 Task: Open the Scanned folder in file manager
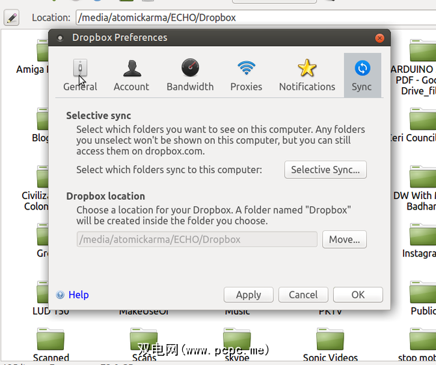tap(51, 340)
